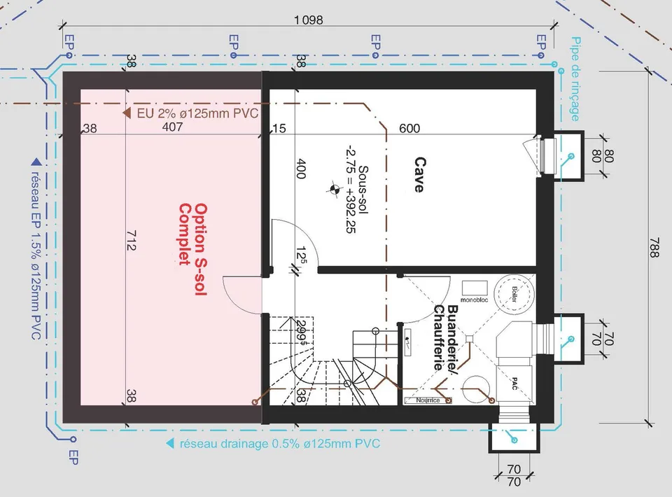Select the 'réseau drainage 0.5% ø125mm PVC' label
Image resolution: width=672 pixels, height=497 pixels.
[280, 443]
